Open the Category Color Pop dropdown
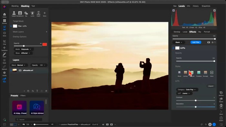Image resolution: width=226 pixels, height=127 pixels. (x=187, y=90)
